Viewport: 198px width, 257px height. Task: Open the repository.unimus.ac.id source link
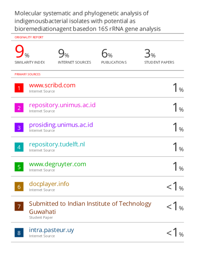[x=62, y=105]
